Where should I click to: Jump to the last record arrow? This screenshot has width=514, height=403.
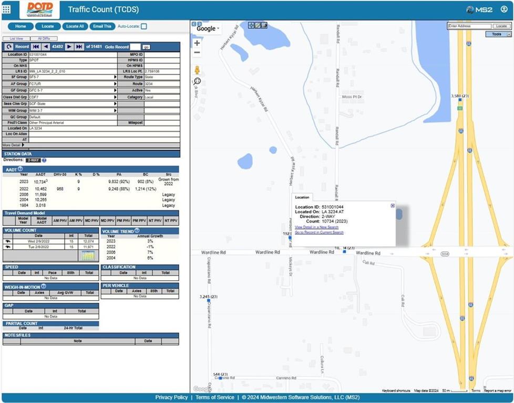pyautogui.click(x=79, y=47)
